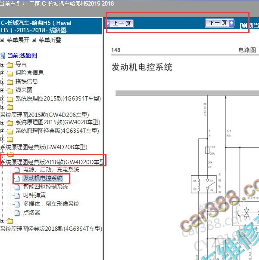Click document icon of 多媒体,倒车形像系统
The width and height of the screenshot is (259, 260).
pos(17,205)
